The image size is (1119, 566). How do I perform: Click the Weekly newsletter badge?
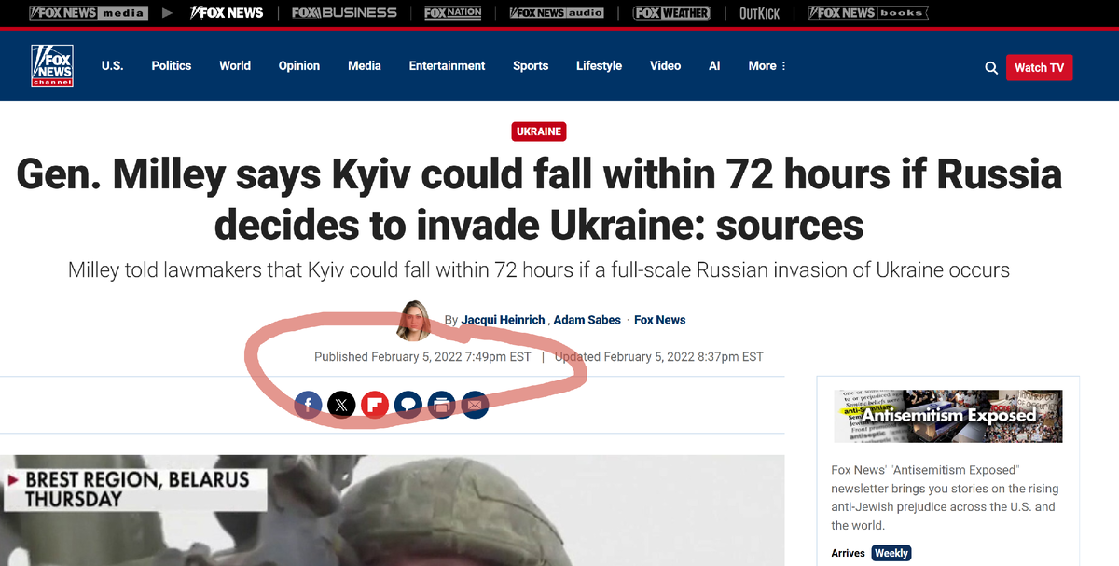891,553
